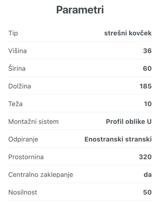Select the Širina label
The height and width of the screenshot is (204, 160).
tap(17, 68)
